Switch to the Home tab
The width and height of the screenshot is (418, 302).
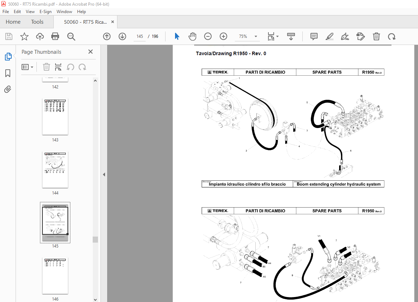click(13, 22)
